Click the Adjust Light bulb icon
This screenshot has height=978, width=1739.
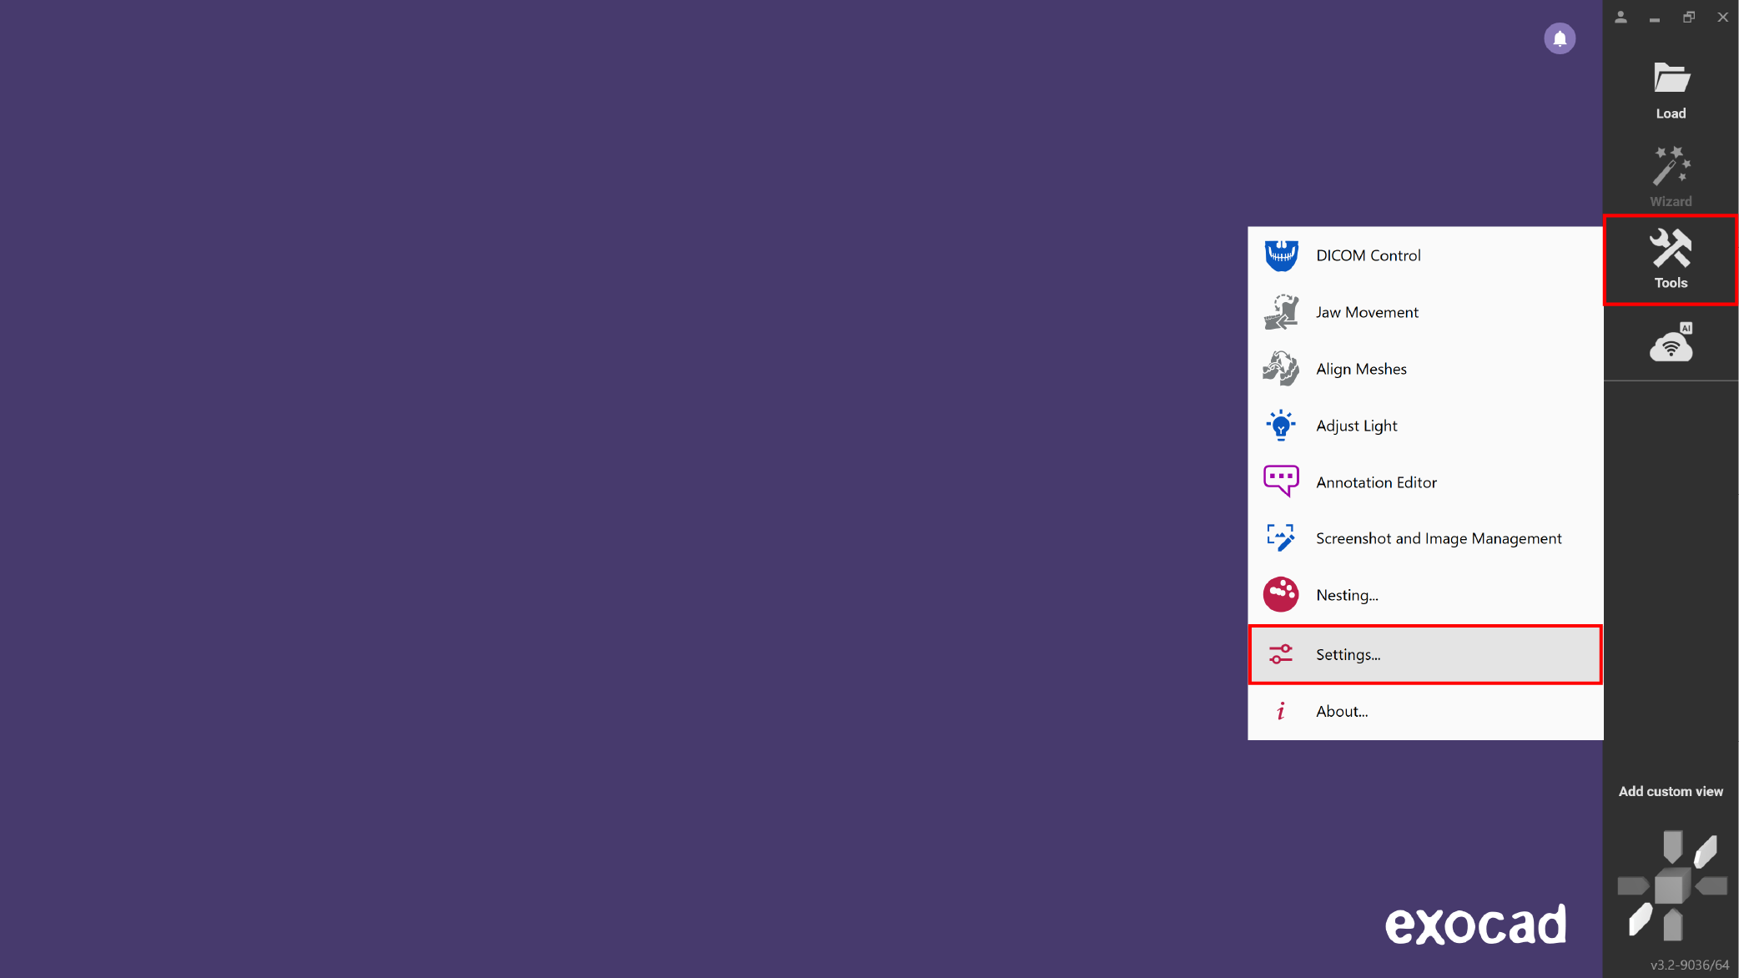click(x=1281, y=426)
